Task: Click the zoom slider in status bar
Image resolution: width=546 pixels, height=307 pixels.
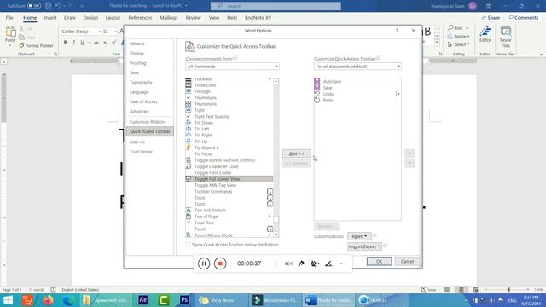Action: 508,290
